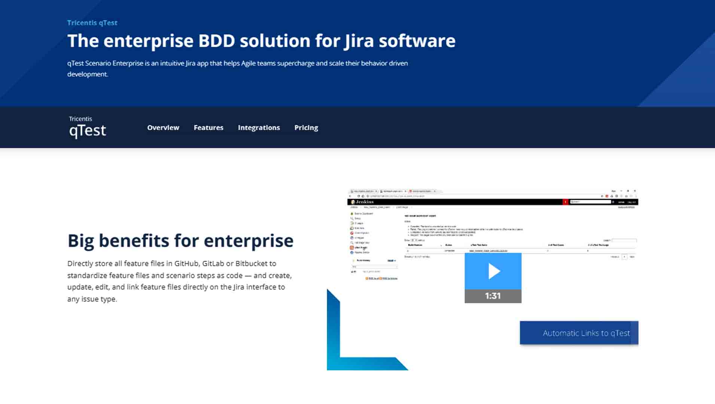Image resolution: width=715 pixels, height=404 pixels.
Task: Sort by Build Number column in preview
Action: click(x=415, y=245)
